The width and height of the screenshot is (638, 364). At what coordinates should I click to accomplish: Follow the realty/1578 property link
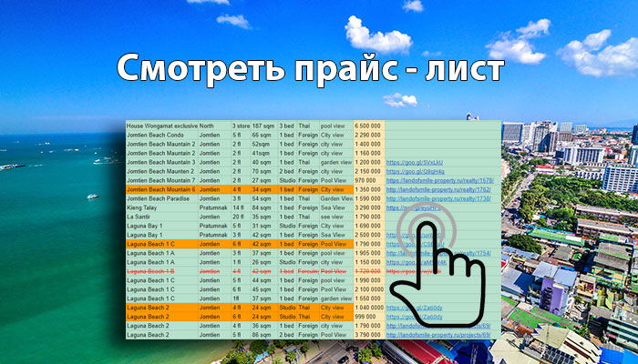[438, 180]
